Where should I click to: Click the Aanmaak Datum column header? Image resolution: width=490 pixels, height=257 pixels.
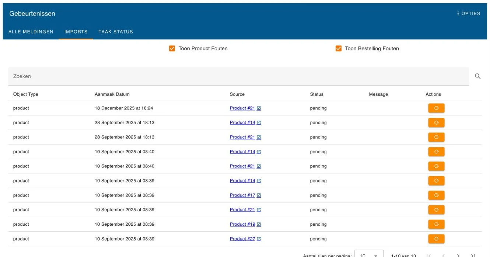pos(112,94)
